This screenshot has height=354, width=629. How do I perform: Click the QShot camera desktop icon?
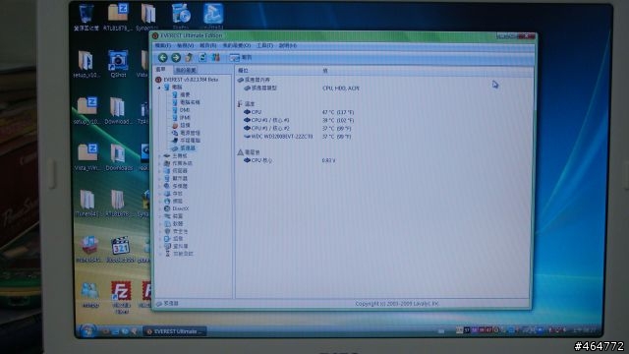click(x=118, y=63)
